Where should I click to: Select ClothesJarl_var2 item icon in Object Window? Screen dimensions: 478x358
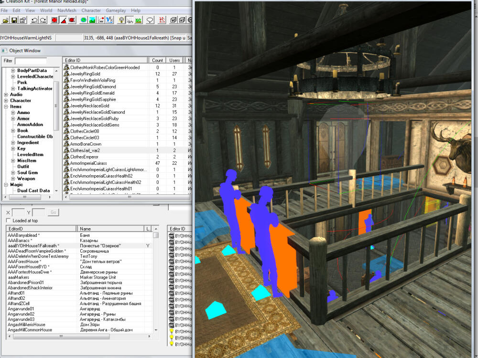66,150
